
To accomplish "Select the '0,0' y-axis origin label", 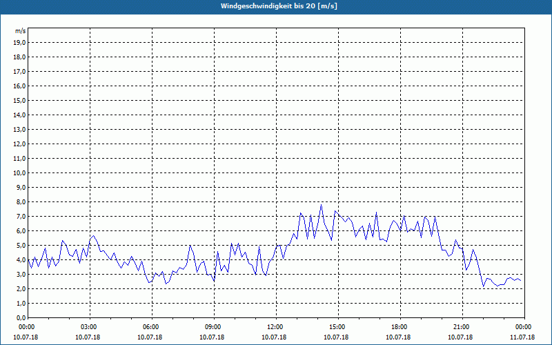I will click(x=21, y=318).
